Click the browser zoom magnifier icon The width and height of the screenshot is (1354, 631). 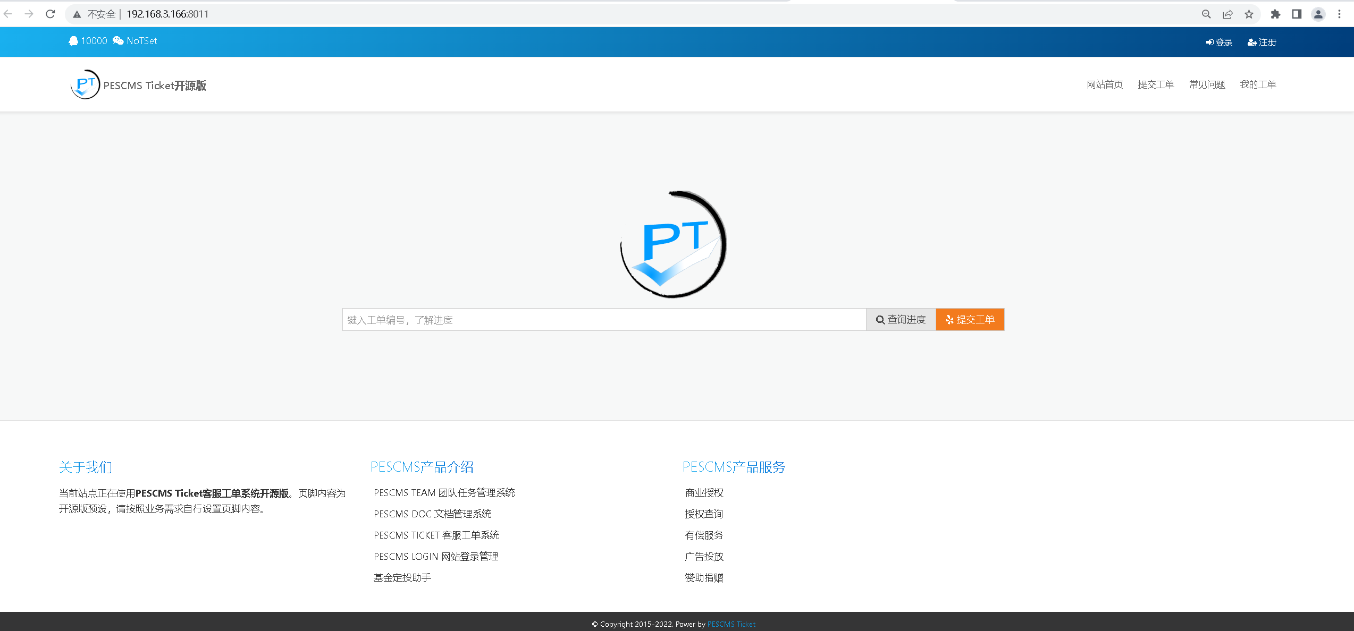(1206, 14)
